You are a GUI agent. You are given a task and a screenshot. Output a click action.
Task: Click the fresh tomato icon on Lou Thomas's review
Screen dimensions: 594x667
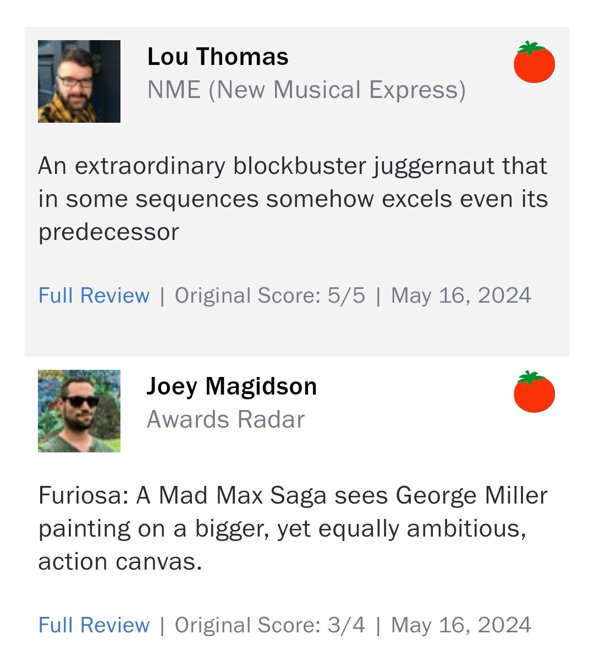[534, 62]
